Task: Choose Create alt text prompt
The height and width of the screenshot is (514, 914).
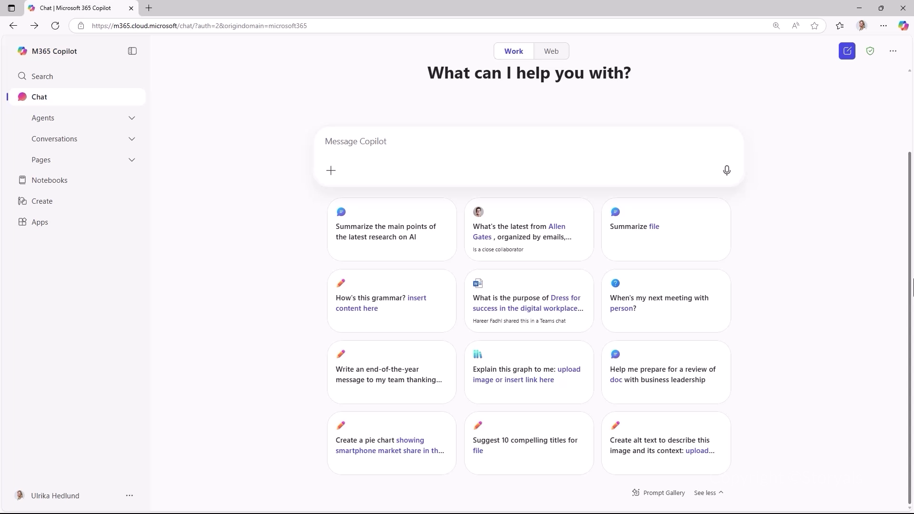Action: [x=666, y=443]
